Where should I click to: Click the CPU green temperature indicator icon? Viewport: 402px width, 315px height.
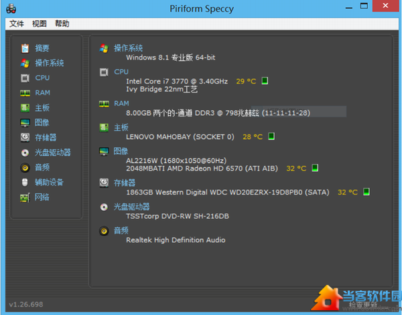pyautogui.click(x=265, y=81)
